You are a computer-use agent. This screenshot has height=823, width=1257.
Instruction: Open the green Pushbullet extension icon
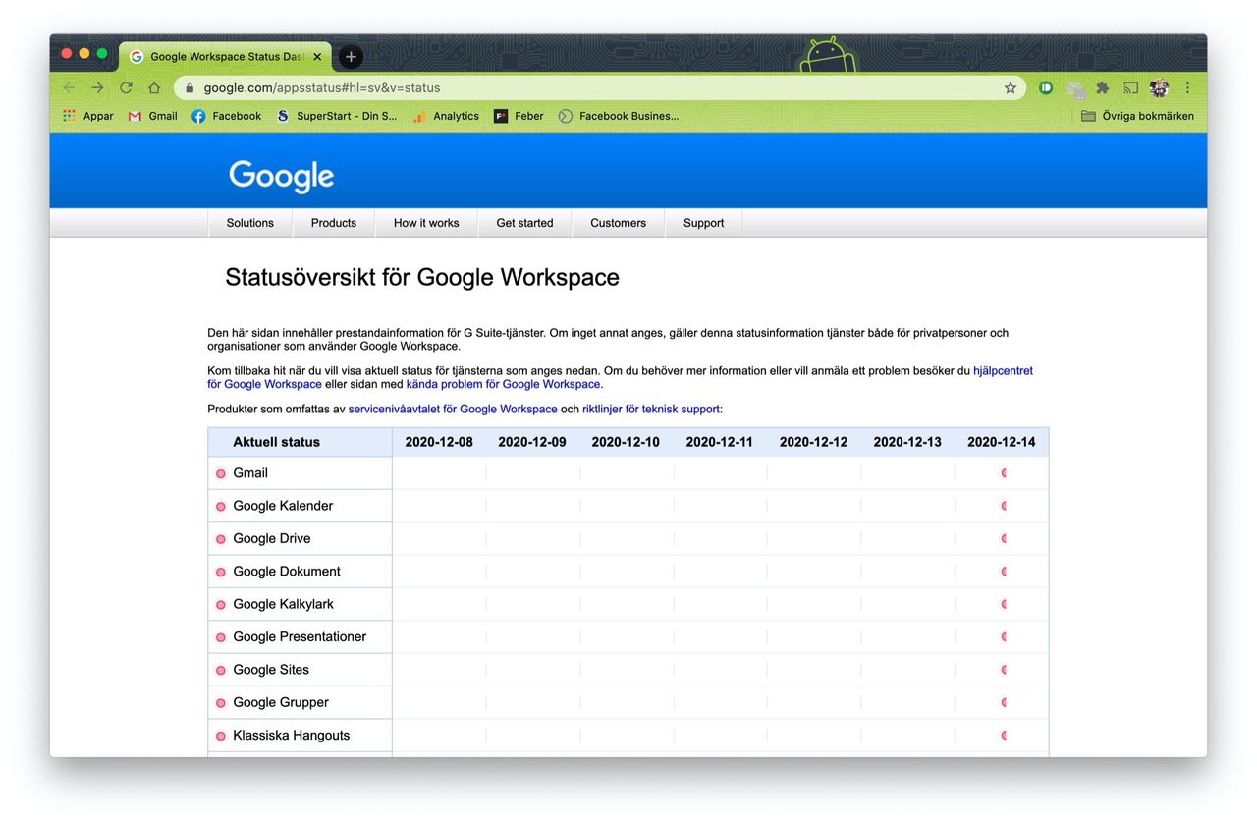pyautogui.click(x=1046, y=87)
